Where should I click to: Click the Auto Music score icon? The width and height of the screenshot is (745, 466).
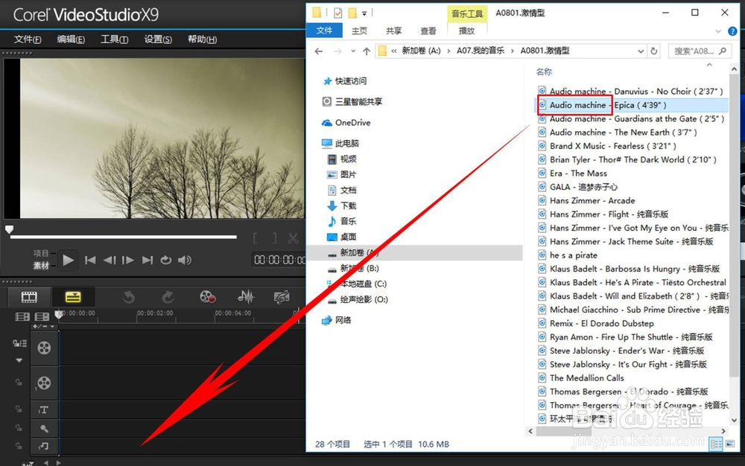point(282,298)
